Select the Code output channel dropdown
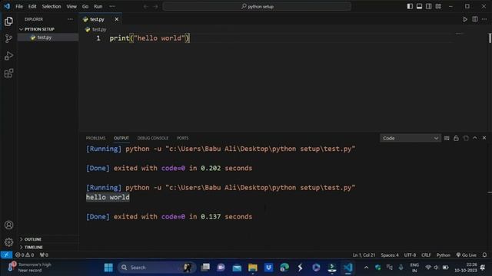 [x=410, y=138]
